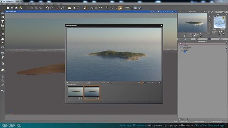
Task: Select the yellow sphere planet tool
Action: click(x=2, y=43)
